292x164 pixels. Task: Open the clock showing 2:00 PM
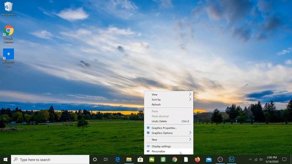coord(272,159)
